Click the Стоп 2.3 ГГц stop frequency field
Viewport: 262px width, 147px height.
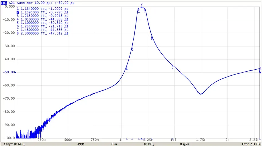click(x=251, y=144)
